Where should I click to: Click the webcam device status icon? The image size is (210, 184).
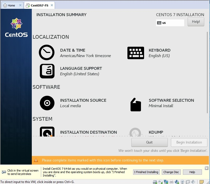183,182
